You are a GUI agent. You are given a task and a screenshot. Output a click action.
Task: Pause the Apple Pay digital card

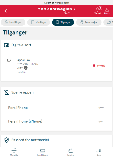(x=99, y=66)
